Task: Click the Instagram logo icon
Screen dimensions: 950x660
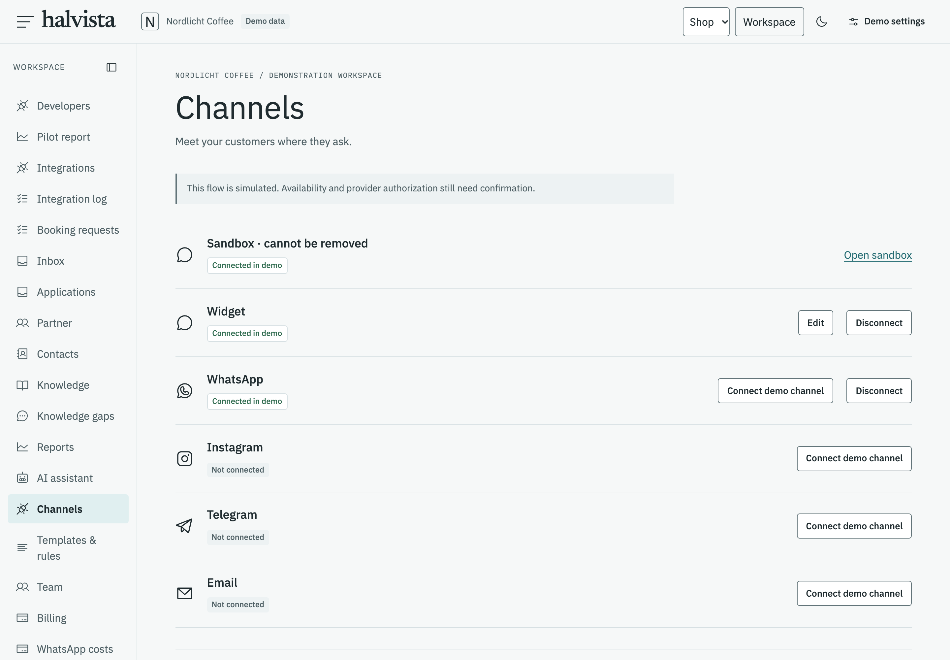Action: [x=185, y=459]
